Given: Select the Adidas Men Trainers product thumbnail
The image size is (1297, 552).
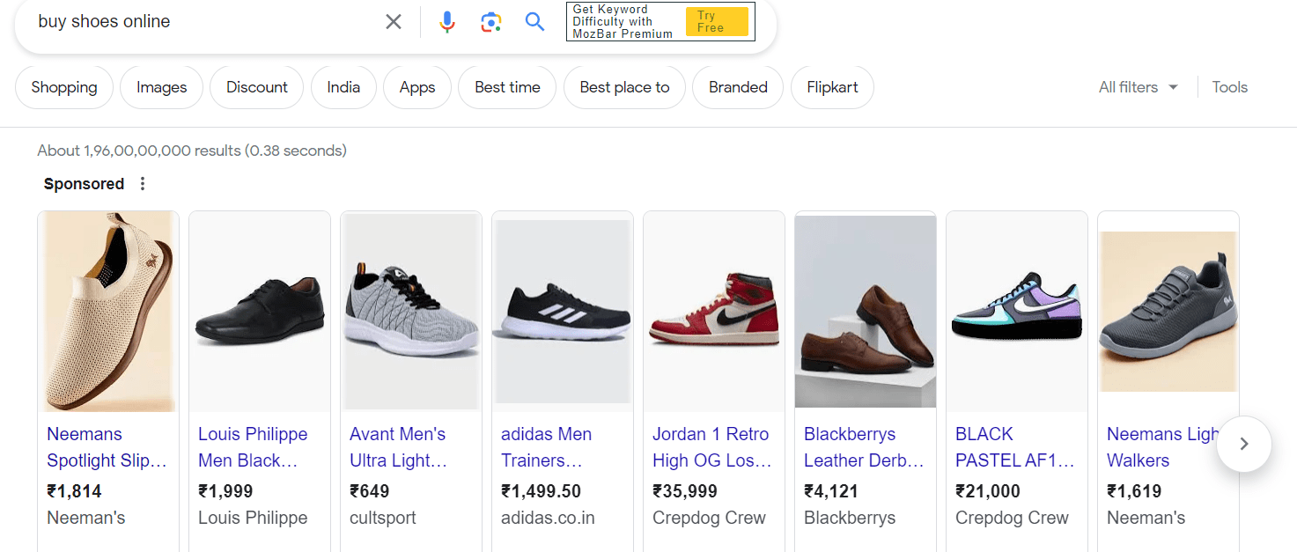Looking at the screenshot, I should tap(562, 312).
